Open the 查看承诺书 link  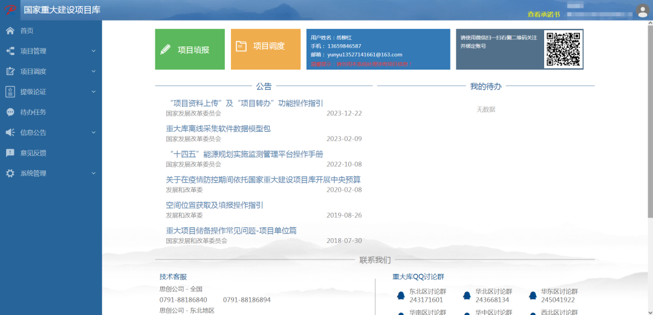coord(544,14)
